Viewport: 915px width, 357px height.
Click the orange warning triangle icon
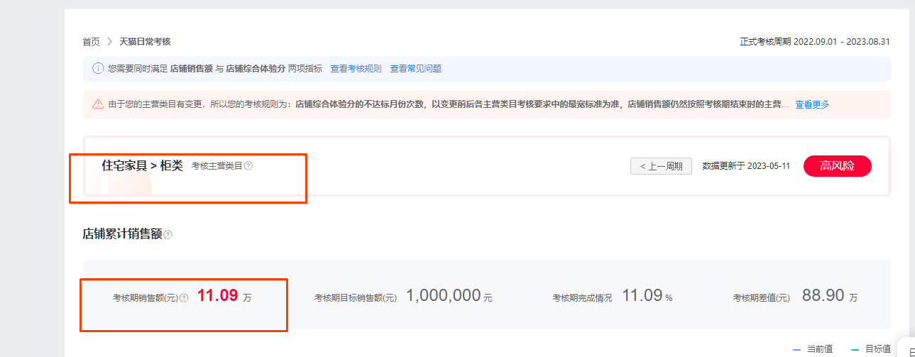coord(98,104)
